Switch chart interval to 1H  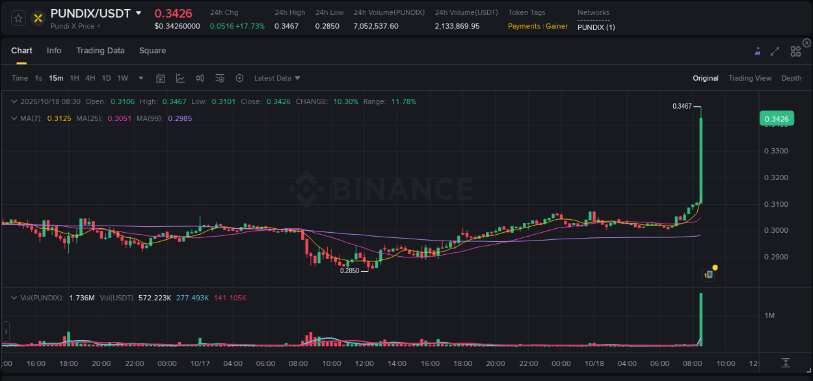[x=74, y=77]
